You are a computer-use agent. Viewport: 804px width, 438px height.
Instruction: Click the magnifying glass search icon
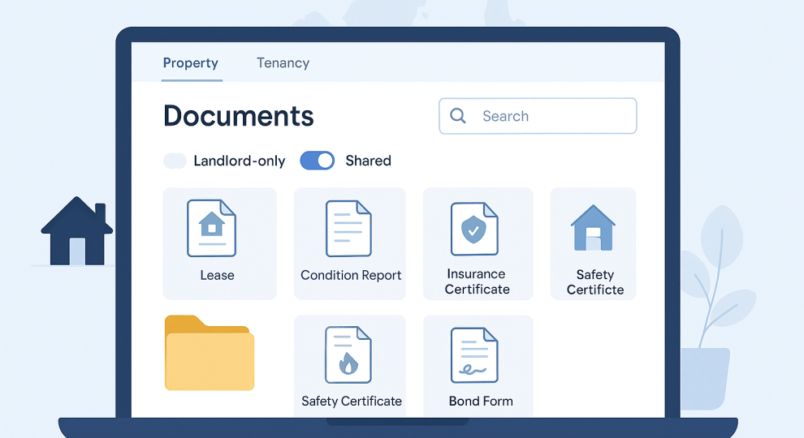[x=458, y=116]
